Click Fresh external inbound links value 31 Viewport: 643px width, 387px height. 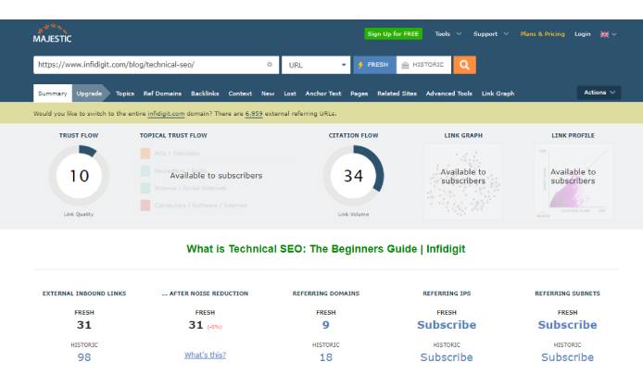84,325
